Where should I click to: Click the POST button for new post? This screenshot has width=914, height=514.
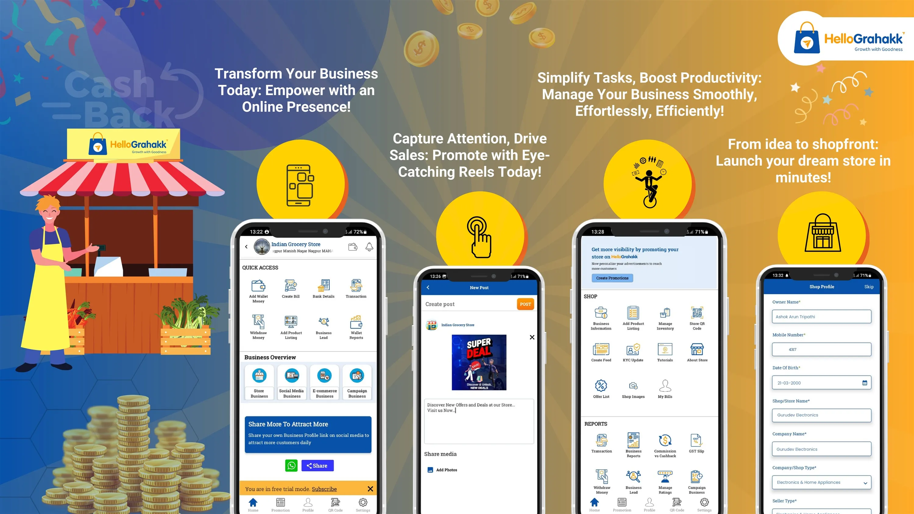pos(526,305)
